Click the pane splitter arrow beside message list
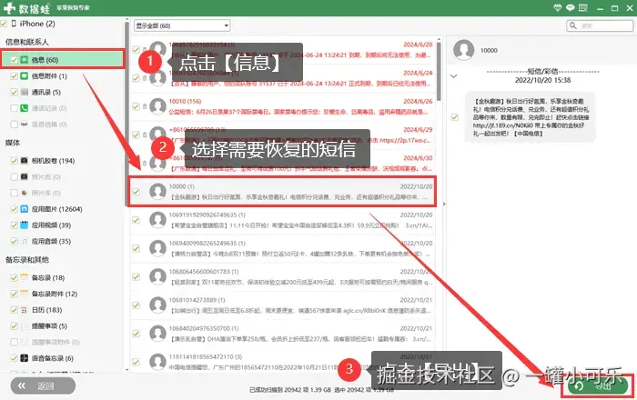 point(444,204)
